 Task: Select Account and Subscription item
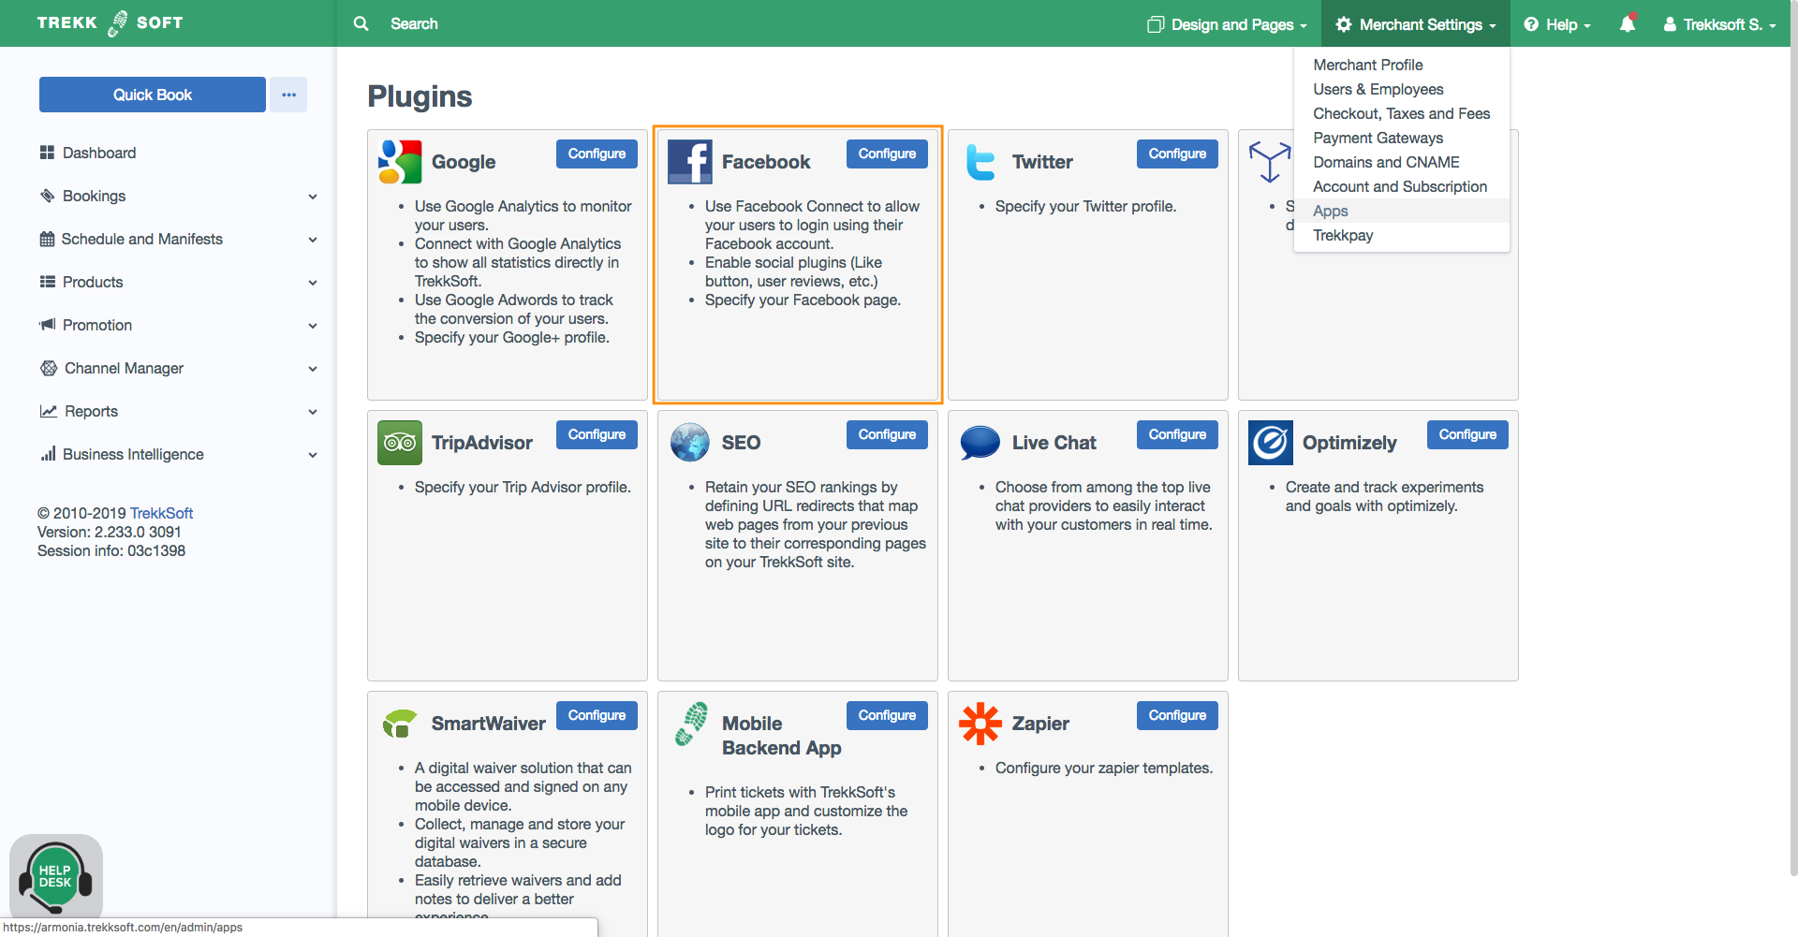pyautogui.click(x=1400, y=186)
